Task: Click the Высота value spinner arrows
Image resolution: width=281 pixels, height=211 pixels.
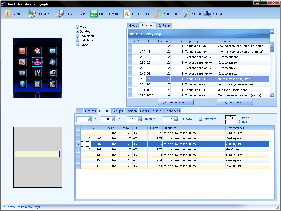Action: 176,119
